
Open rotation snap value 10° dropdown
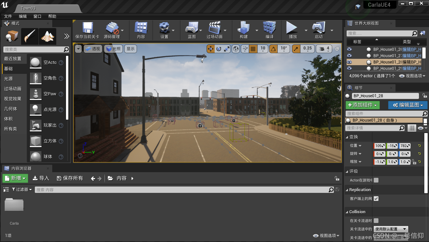click(x=284, y=49)
